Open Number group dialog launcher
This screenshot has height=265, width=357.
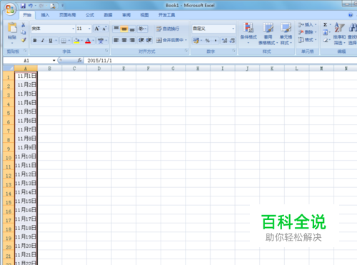(234, 51)
